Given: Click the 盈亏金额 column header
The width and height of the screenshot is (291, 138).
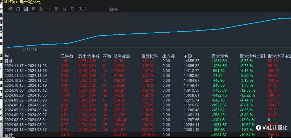Looking at the screenshot, I should pos(121,56).
